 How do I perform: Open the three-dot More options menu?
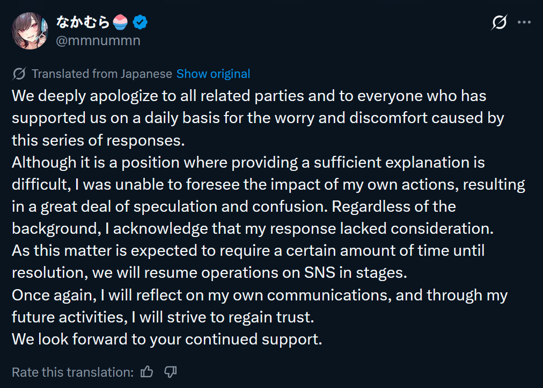524,23
